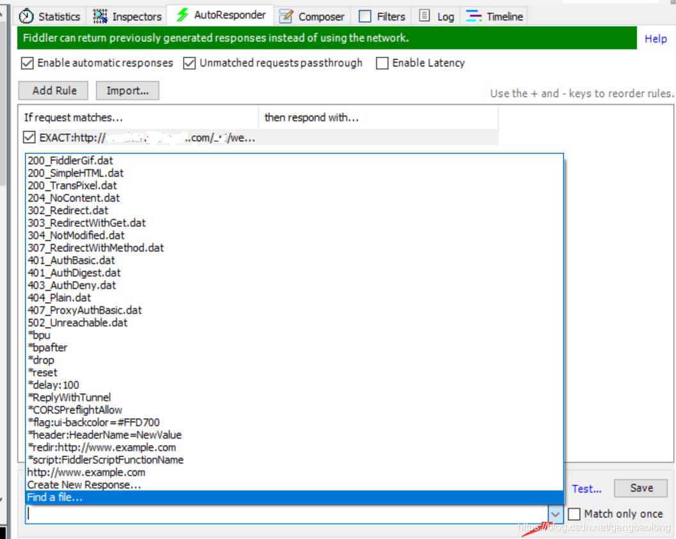The height and width of the screenshot is (539, 676).
Task: Open the Composer tab
Action: pyautogui.click(x=311, y=17)
